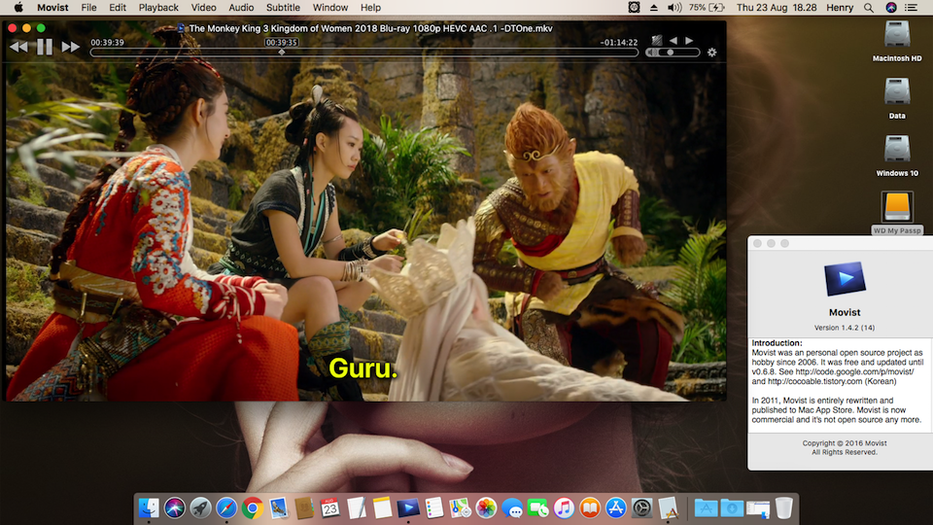
Task: Open Launchpad from the Dock
Action: (x=200, y=507)
